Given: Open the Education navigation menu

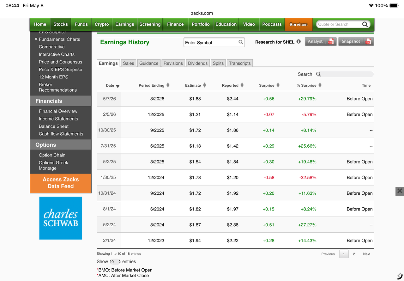Looking at the screenshot, I should [226, 24].
